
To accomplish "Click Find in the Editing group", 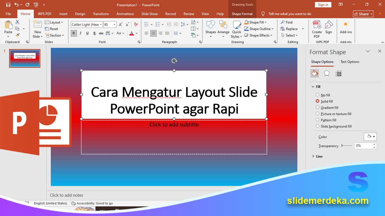I will point(287,22).
